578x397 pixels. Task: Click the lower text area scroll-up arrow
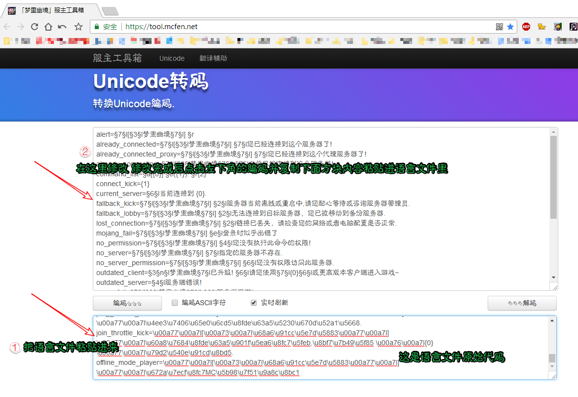(x=552, y=320)
